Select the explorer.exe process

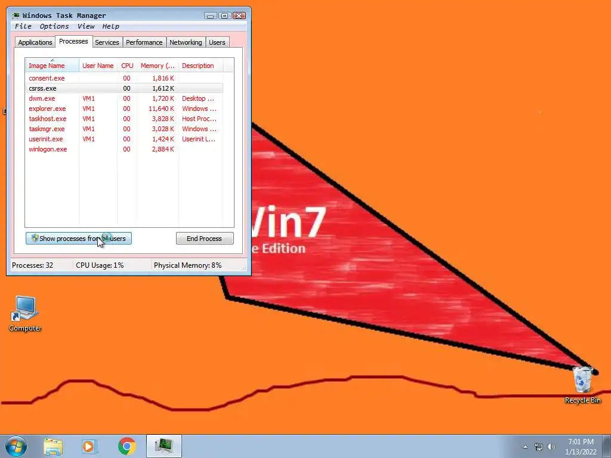coord(124,109)
